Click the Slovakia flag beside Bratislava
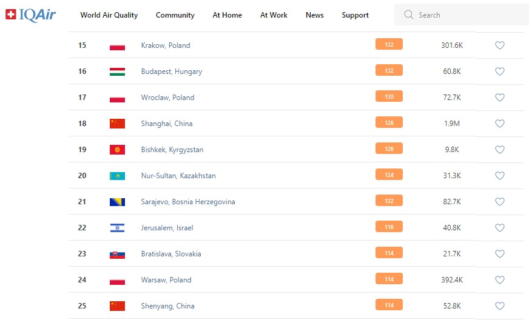Image resolution: width=529 pixels, height=320 pixels. 117,254
